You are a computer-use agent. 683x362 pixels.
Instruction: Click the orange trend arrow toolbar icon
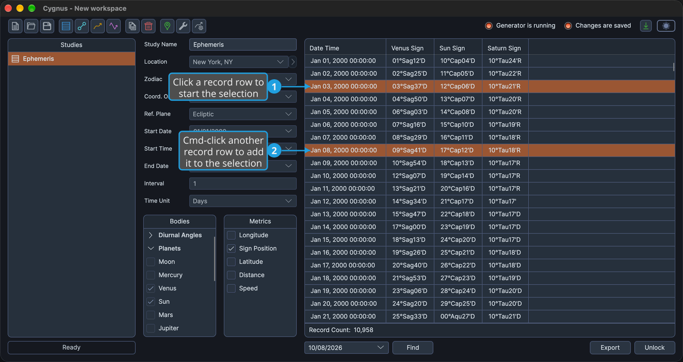(98, 26)
